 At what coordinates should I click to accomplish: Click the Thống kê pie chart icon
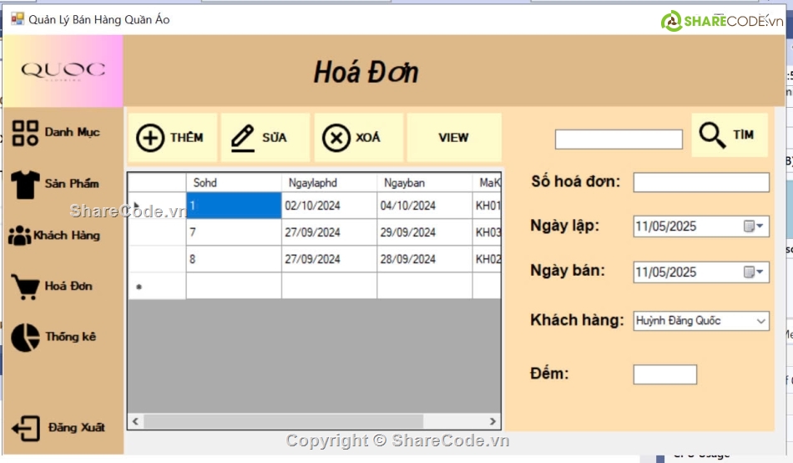(x=25, y=338)
